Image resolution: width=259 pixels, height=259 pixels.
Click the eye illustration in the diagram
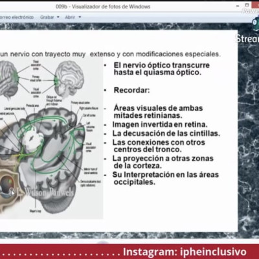tap(7, 184)
